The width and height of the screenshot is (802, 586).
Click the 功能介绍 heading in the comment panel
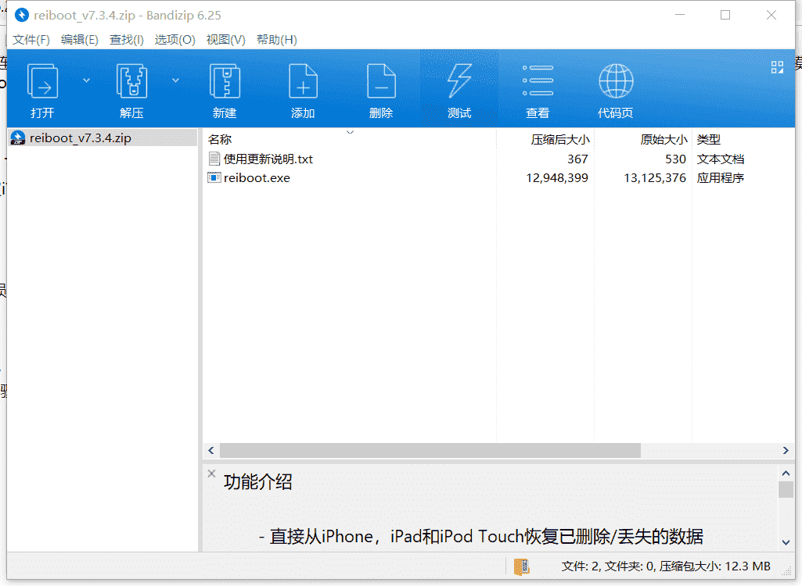257,482
